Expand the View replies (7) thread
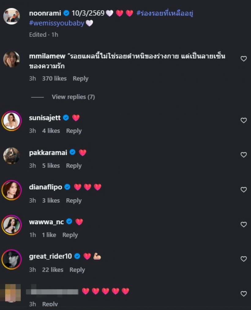This screenshot has height=310, width=251. (x=73, y=97)
